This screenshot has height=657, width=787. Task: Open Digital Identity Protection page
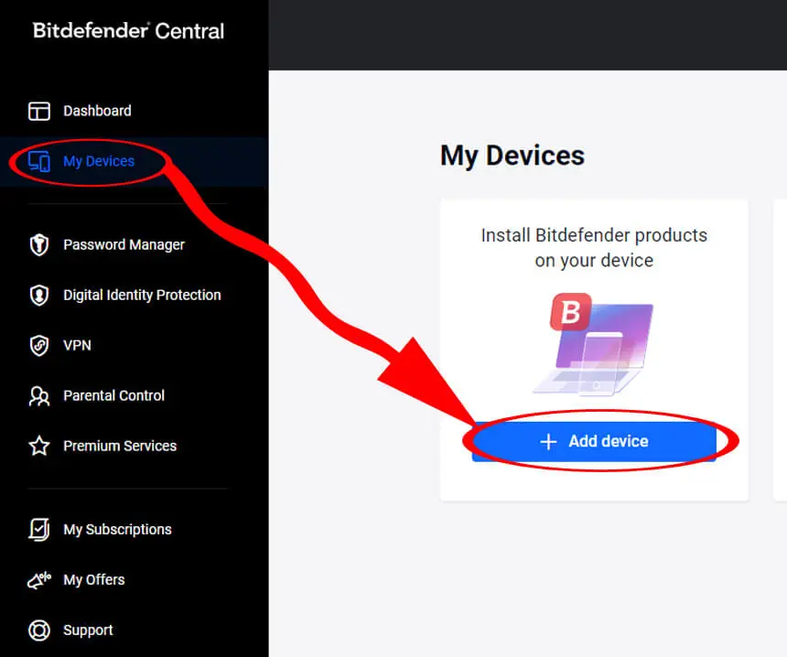tap(142, 296)
